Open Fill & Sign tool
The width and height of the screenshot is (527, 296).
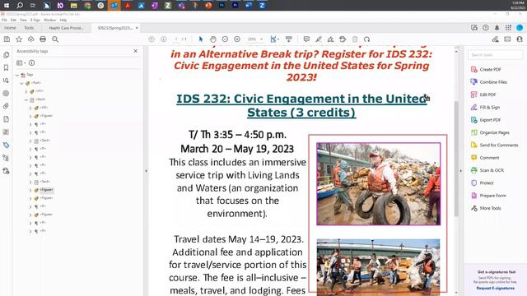(485, 108)
